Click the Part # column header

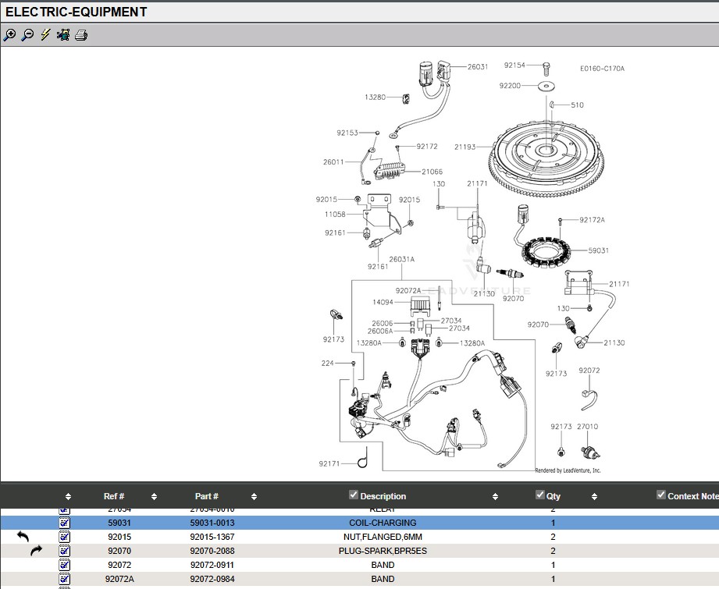coord(206,496)
